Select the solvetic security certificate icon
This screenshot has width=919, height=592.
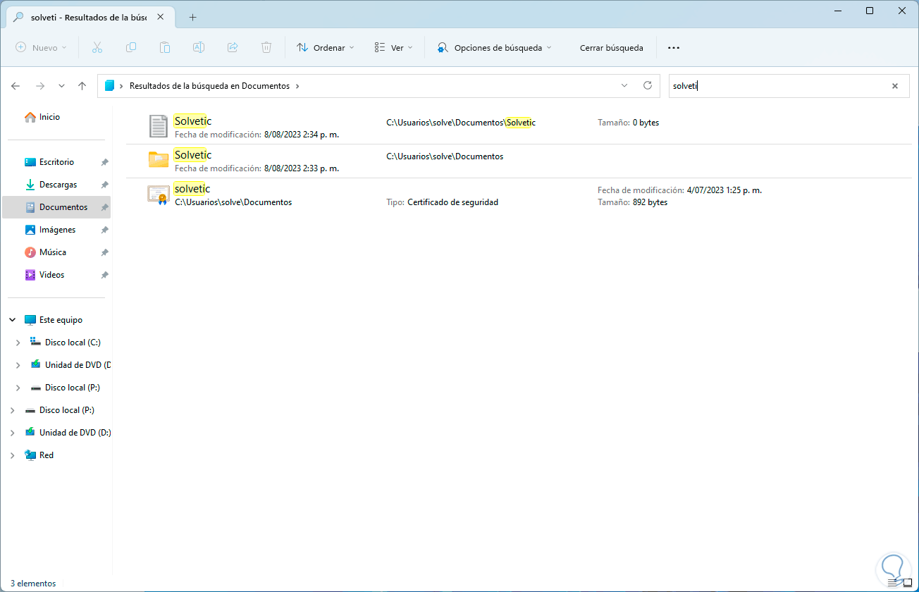point(159,194)
